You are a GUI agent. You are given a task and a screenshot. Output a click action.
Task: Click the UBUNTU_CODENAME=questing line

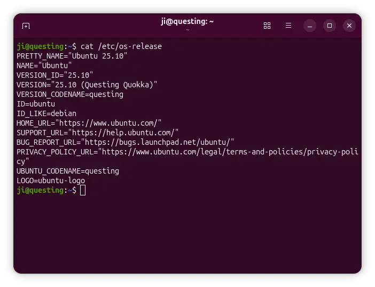pos(67,171)
